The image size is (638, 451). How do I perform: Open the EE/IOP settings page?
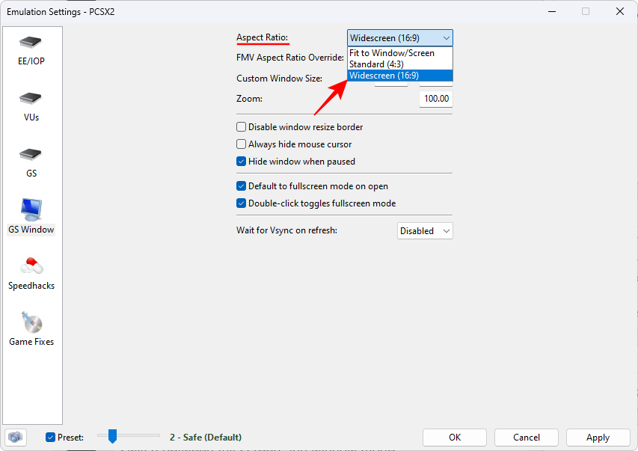point(31,51)
